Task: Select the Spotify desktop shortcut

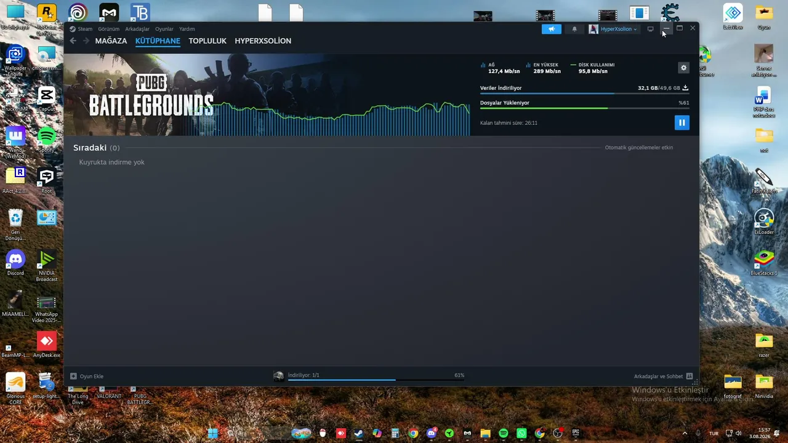Action: pos(46,140)
